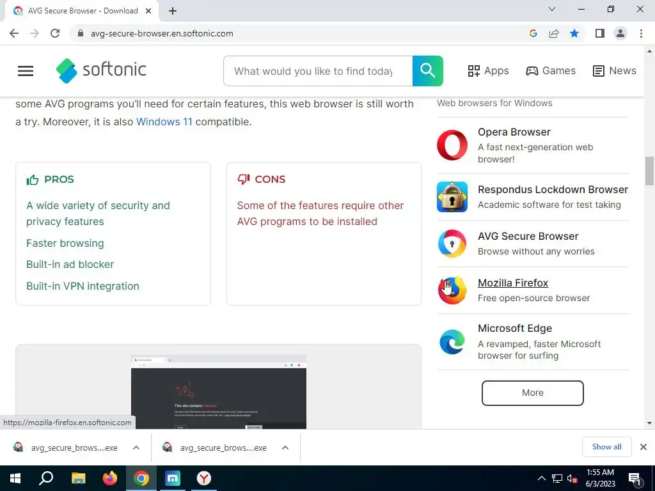655x491 pixels.
Task: Open the Softonic hamburger menu
Action: click(26, 71)
